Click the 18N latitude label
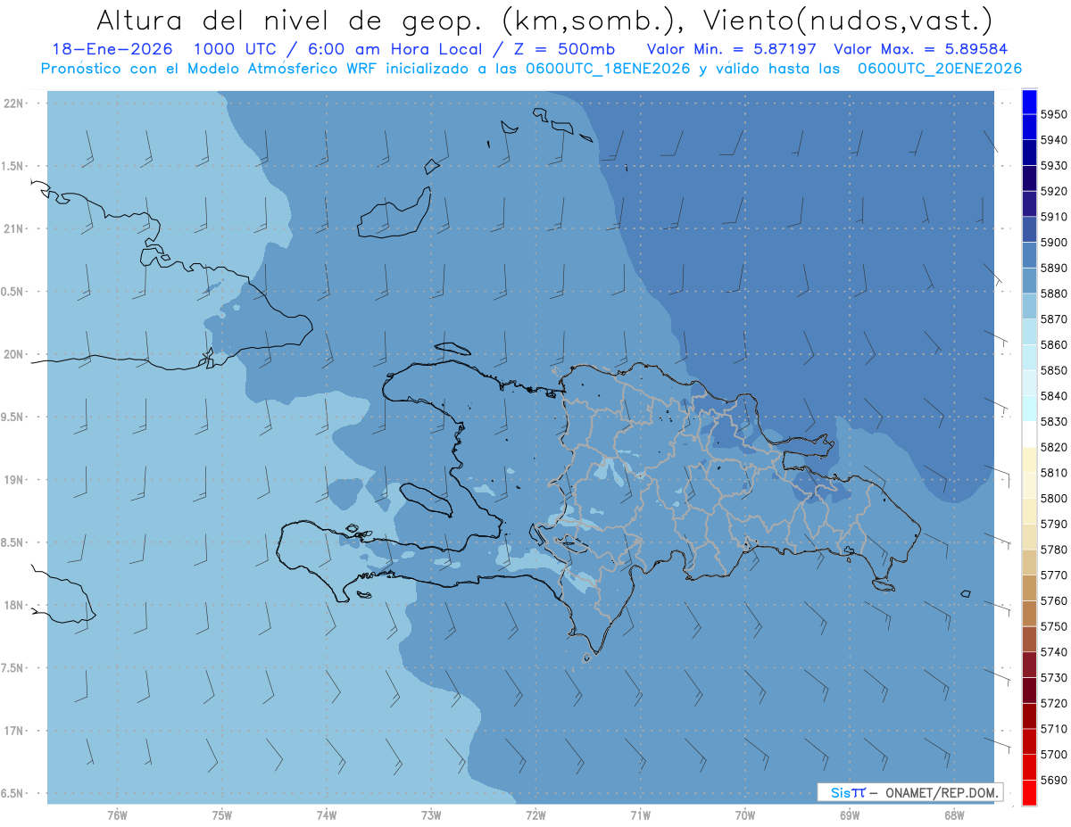The image size is (1071, 827). click(12, 605)
